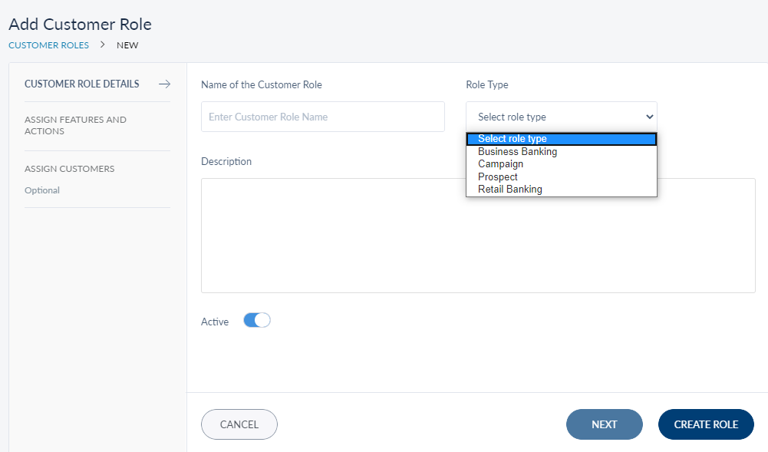Select Business Banking from the role list

(518, 152)
